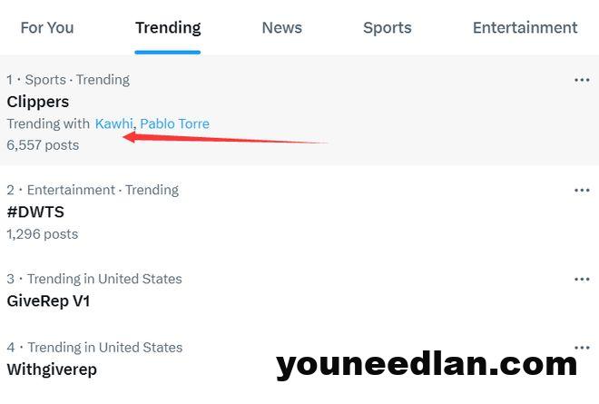The width and height of the screenshot is (599, 404).
Task: Open the Kawhi related trend link
Action: click(x=113, y=123)
